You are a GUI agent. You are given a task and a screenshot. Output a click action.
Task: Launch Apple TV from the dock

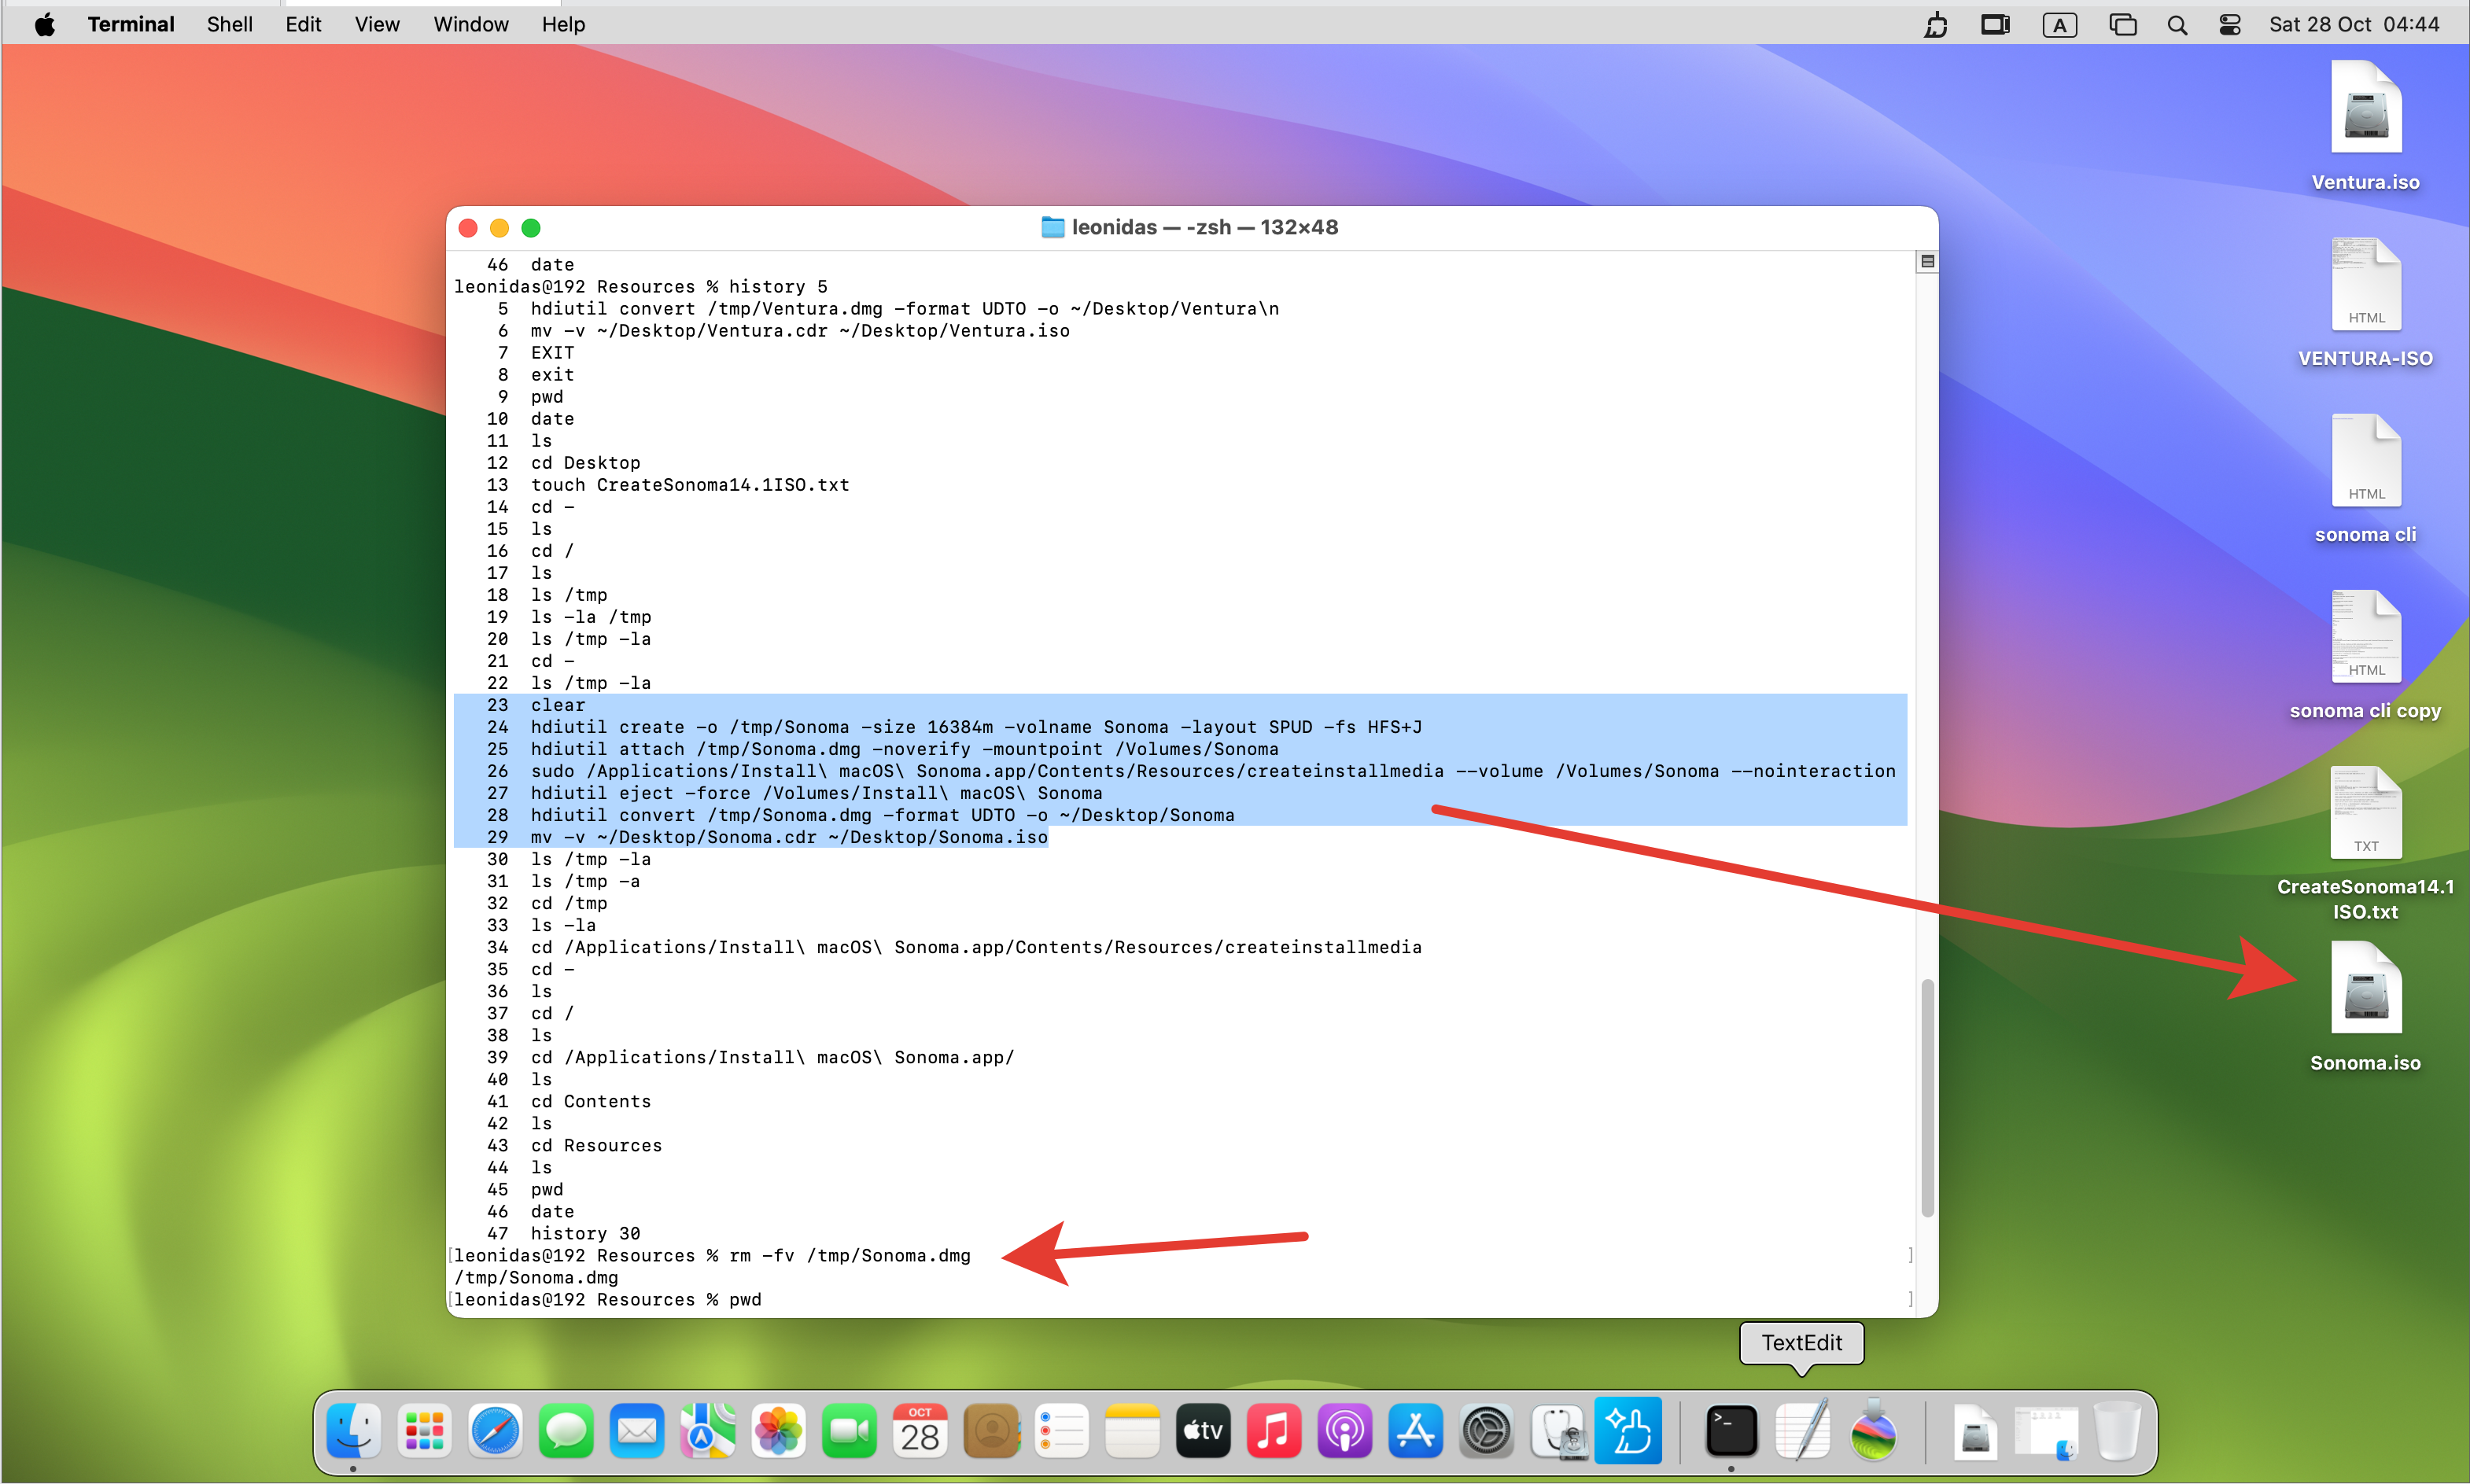pos(1203,1431)
